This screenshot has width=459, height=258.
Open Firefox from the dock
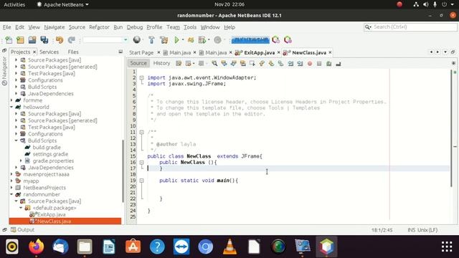[37, 247]
